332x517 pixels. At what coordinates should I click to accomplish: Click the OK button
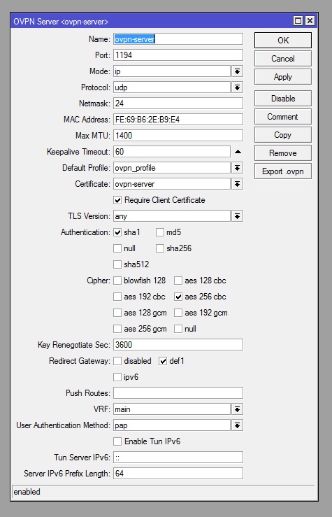tap(283, 40)
